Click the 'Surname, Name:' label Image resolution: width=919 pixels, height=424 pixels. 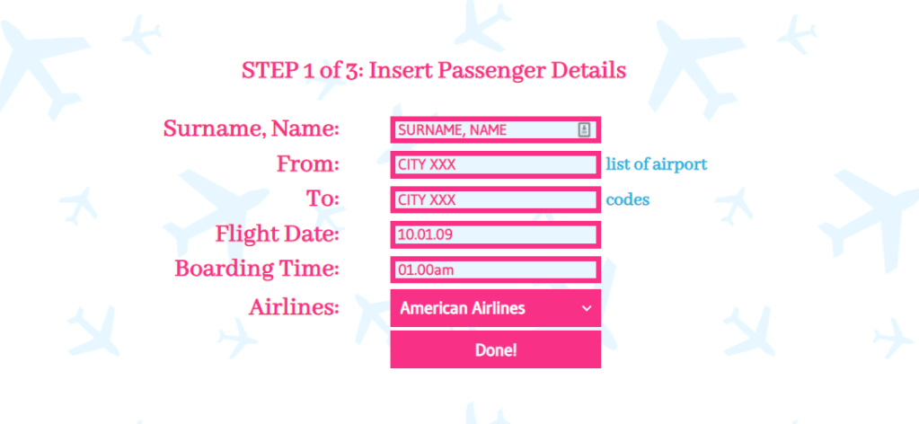click(x=251, y=129)
